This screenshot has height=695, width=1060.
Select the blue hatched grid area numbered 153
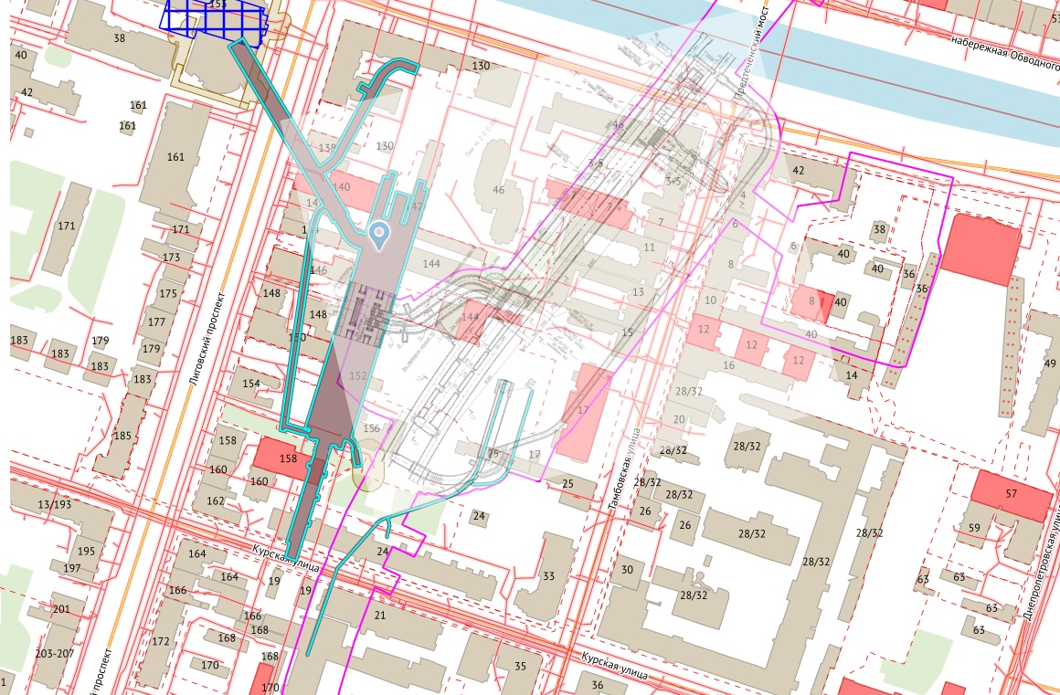217,16
